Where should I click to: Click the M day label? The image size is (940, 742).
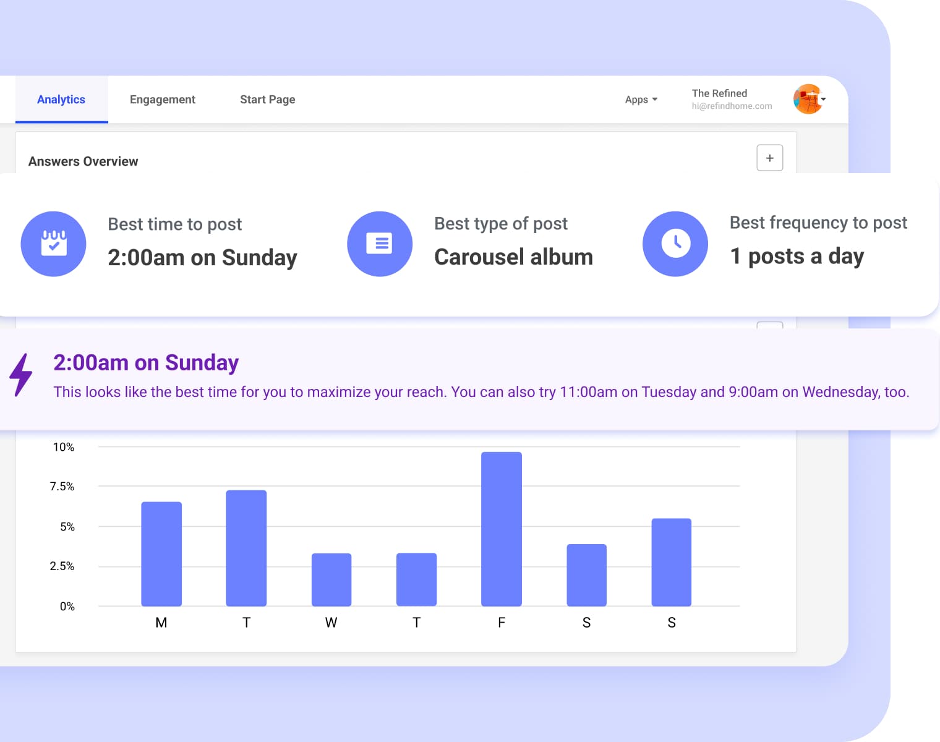[x=161, y=623]
